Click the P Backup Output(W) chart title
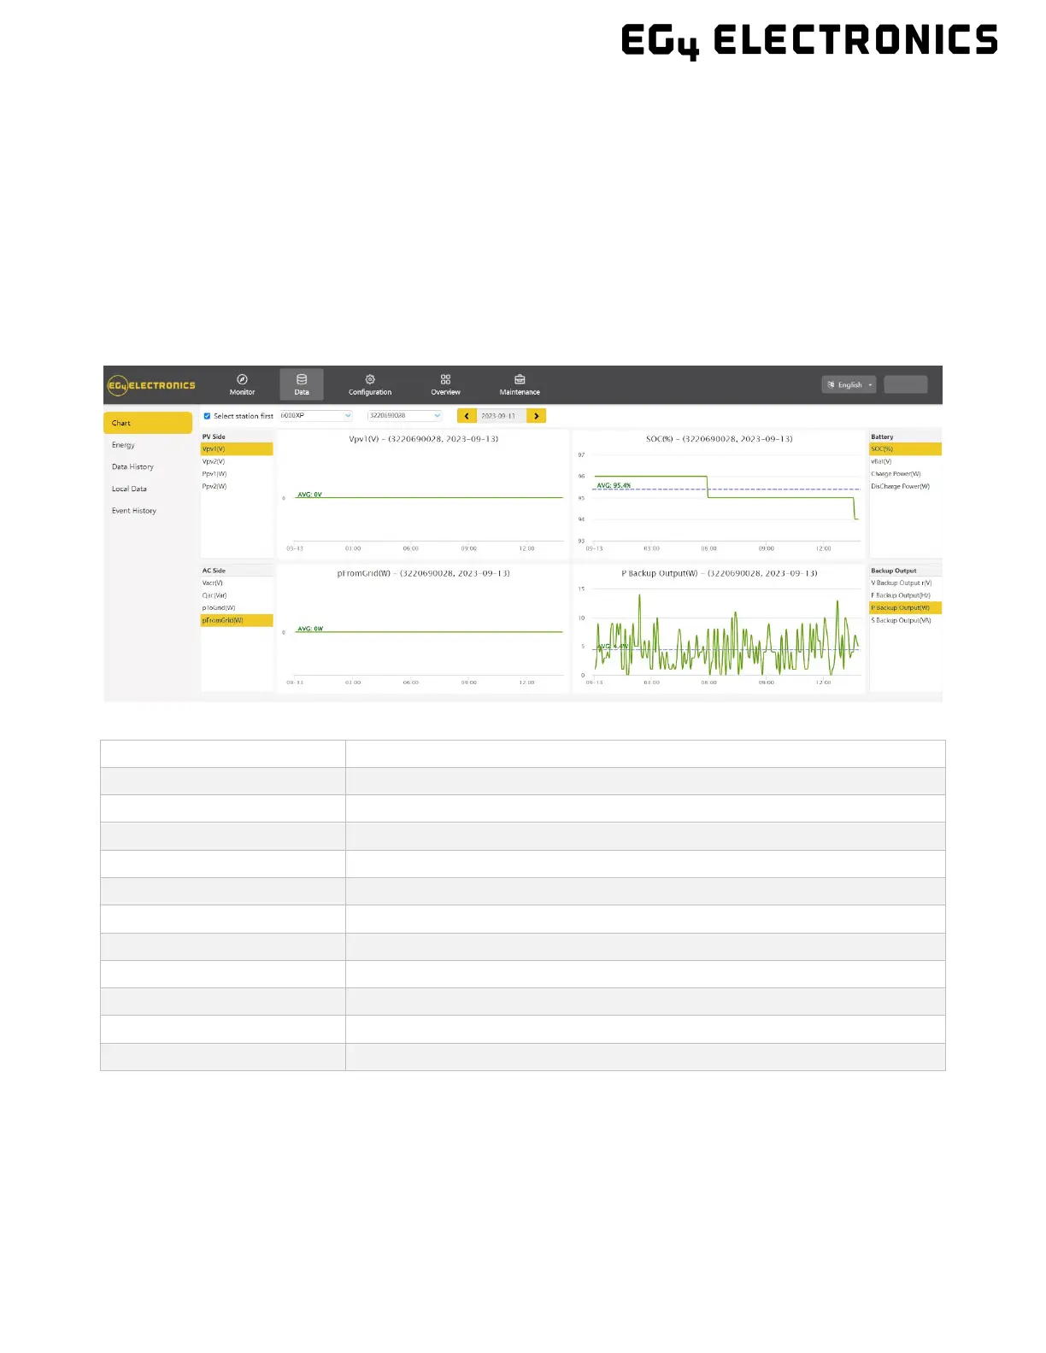Viewport: 1046px width, 1353px height. point(719,573)
